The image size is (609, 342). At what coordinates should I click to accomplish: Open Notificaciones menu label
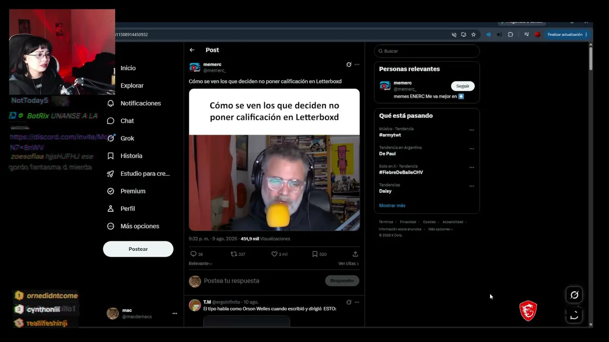(x=140, y=103)
